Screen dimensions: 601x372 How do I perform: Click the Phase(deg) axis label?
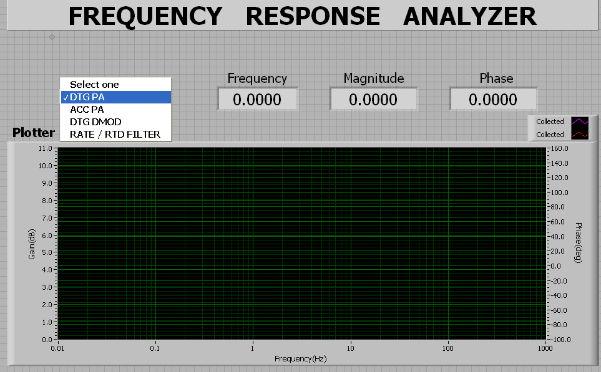579,242
